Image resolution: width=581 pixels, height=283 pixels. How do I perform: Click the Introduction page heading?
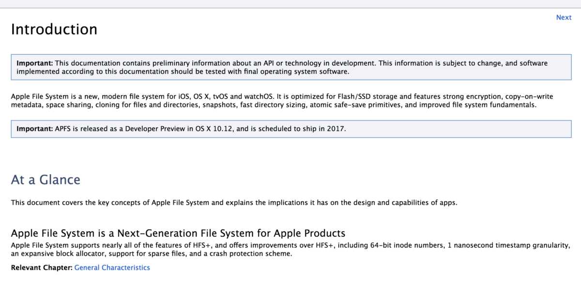coord(54,30)
